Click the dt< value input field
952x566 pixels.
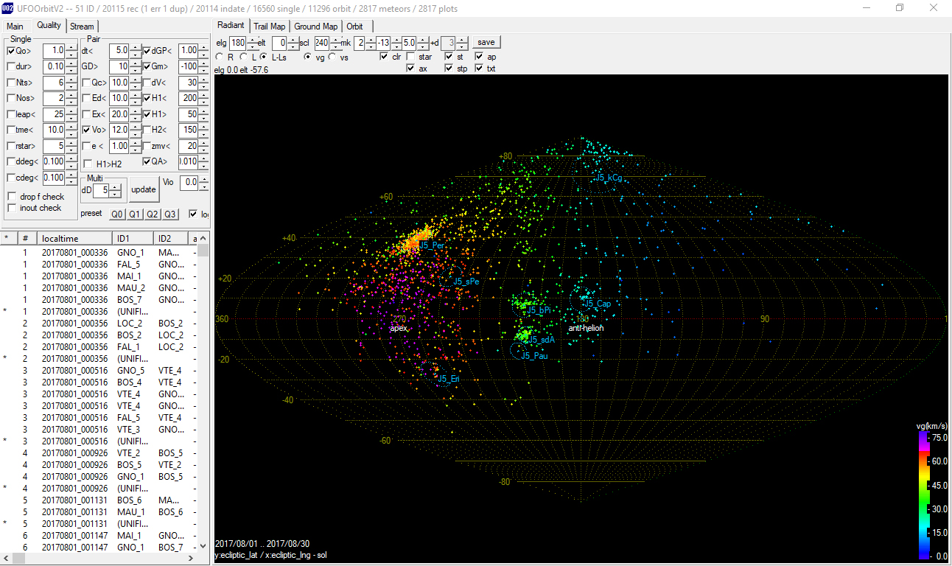[x=119, y=51]
